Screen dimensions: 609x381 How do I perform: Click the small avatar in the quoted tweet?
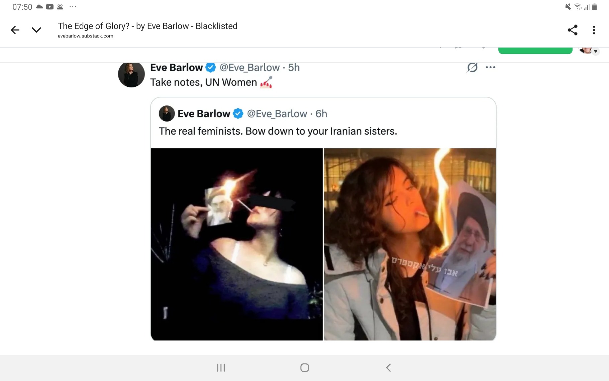167,114
